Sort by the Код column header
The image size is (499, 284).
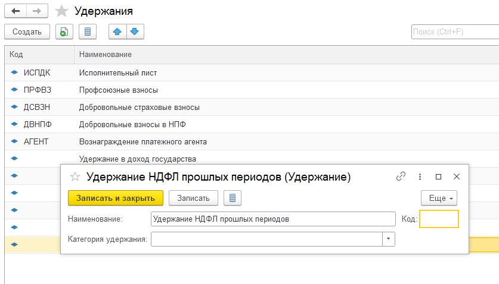coord(39,55)
